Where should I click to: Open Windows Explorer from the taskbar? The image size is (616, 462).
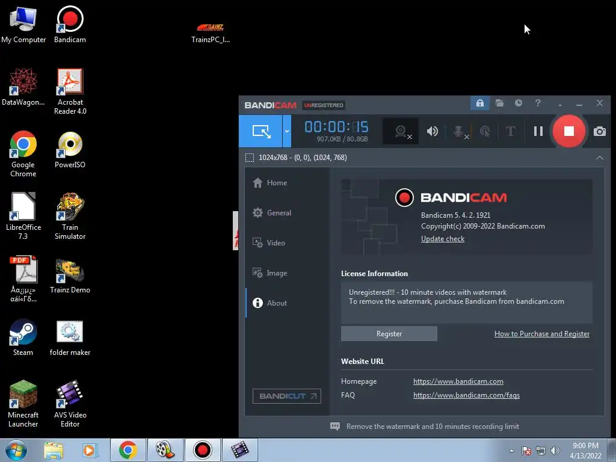click(x=54, y=450)
